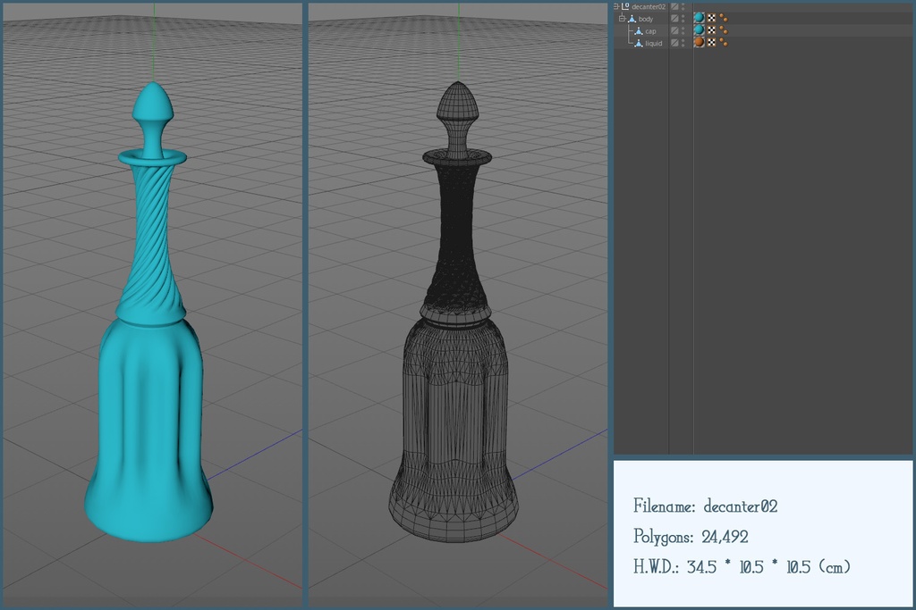Click 'Filename: decanter02' text
Image resolution: width=916 pixels, height=610 pixels.
point(705,506)
